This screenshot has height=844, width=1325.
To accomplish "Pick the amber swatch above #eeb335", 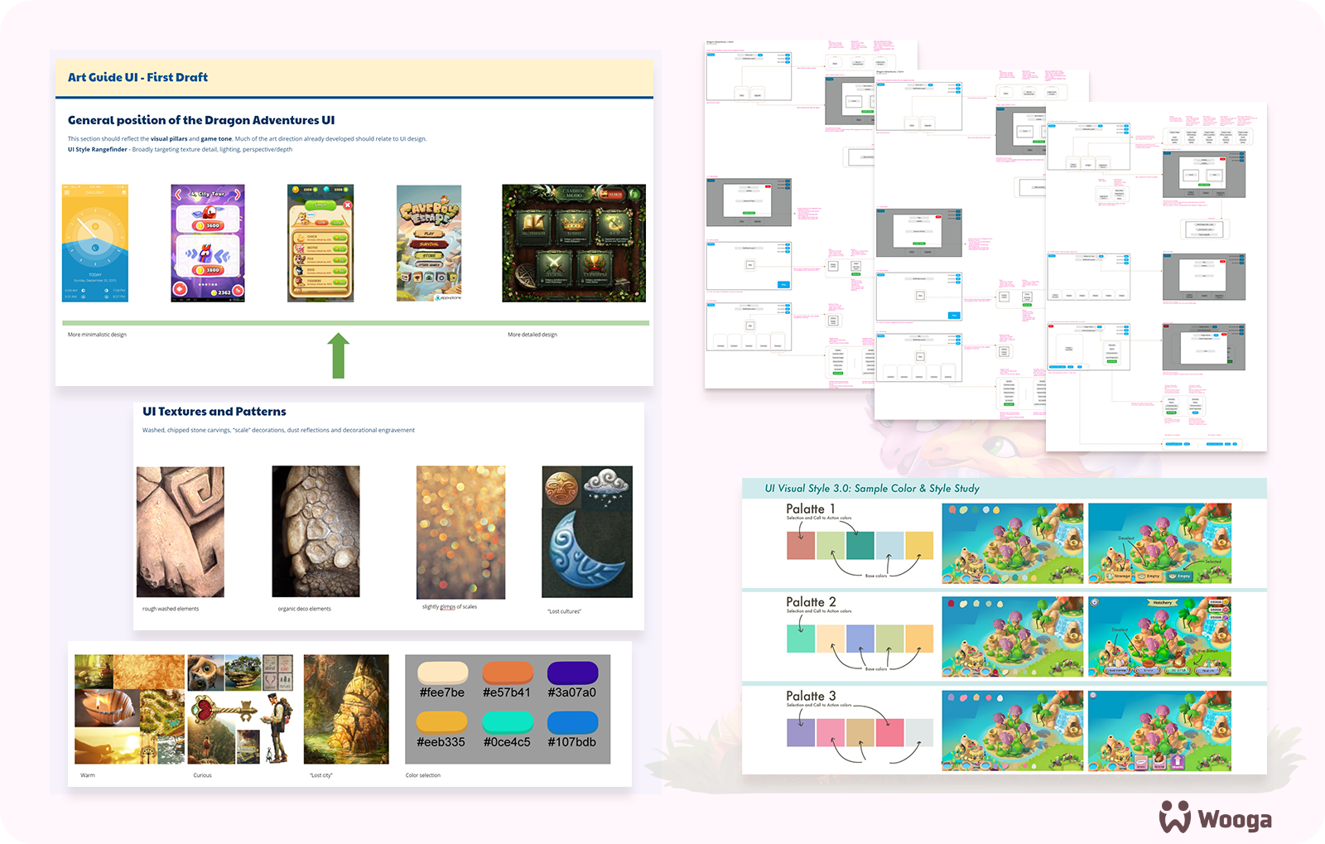I will tap(442, 722).
